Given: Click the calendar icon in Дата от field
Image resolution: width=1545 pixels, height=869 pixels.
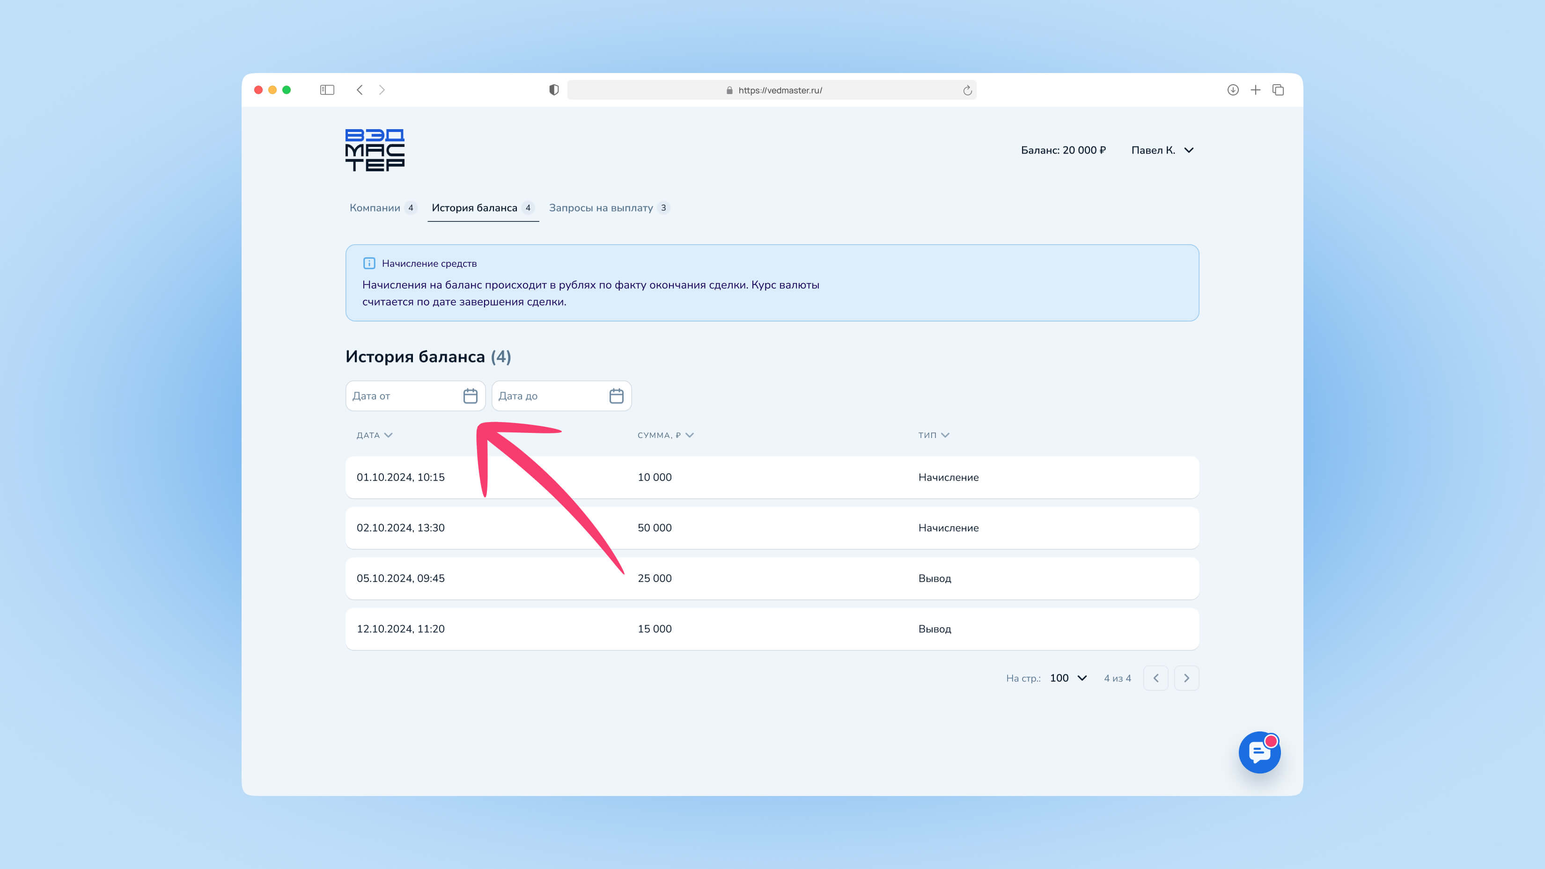Looking at the screenshot, I should pyautogui.click(x=470, y=396).
